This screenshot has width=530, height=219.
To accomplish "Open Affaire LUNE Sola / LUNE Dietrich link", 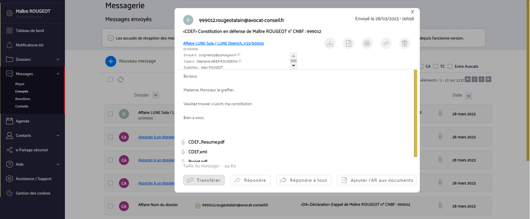I will [x=224, y=43].
